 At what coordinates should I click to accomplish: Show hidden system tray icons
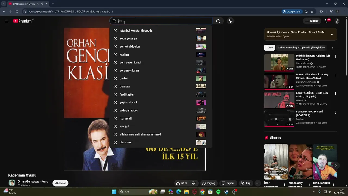(x=313, y=192)
